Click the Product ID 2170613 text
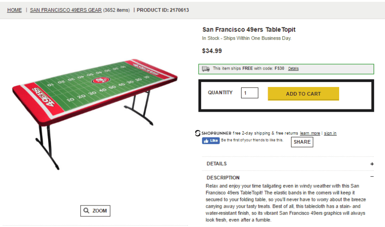Screen dimensions: 385x227 coord(163,10)
